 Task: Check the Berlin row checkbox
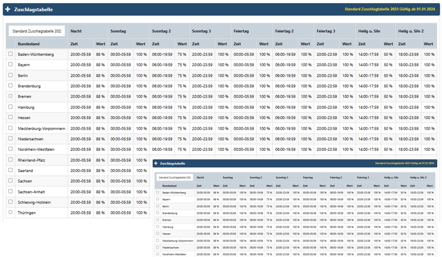(x=11, y=75)
